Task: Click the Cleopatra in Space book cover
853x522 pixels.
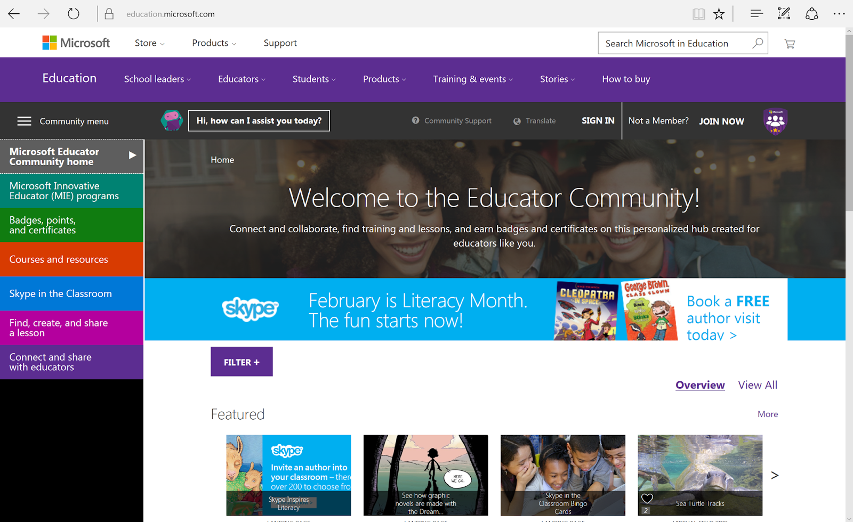Action: click(x=586, y=311)
